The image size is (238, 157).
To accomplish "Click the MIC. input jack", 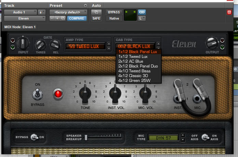I will (197, 99).
